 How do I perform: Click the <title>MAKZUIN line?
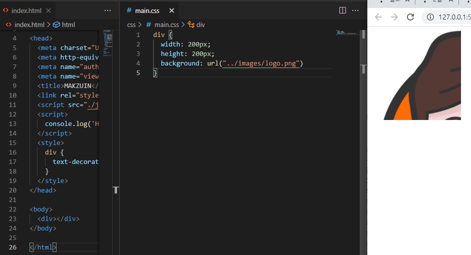tap(68, 86)
